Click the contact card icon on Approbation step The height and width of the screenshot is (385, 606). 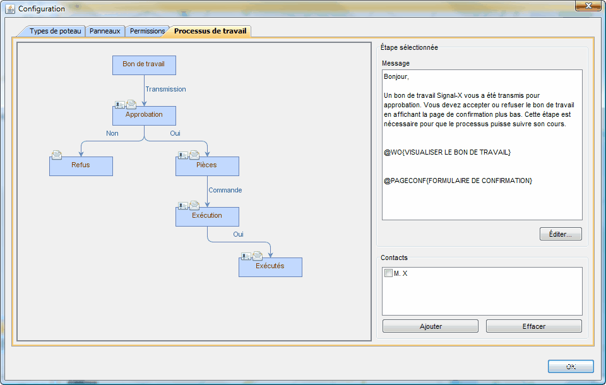click(120, 104)
